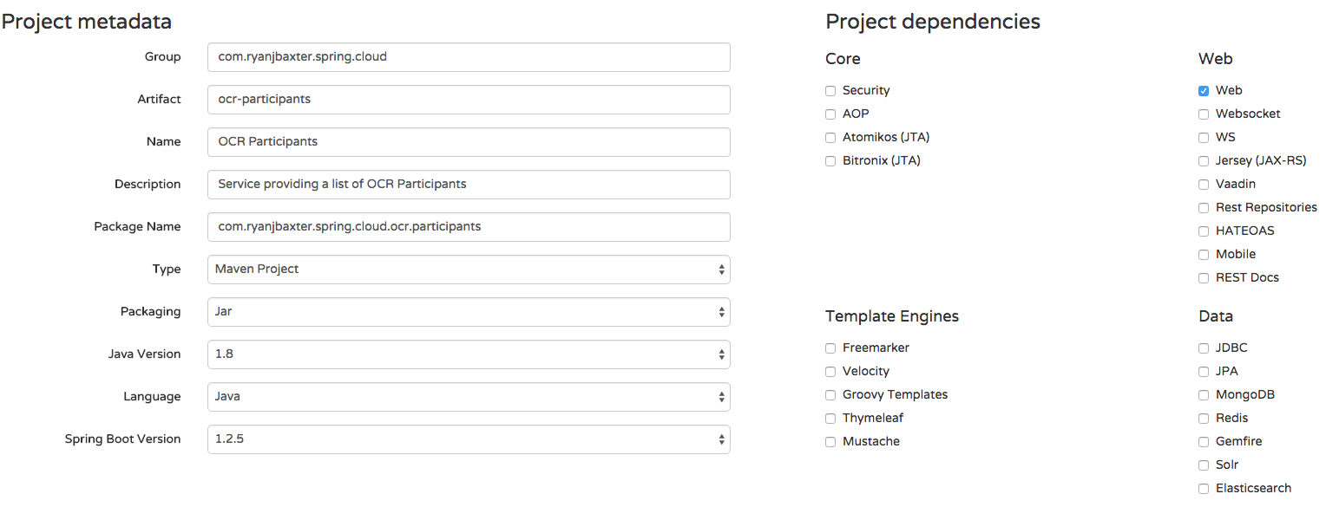
Task: Enable the Security dependency checkbox
Action: 830,91
